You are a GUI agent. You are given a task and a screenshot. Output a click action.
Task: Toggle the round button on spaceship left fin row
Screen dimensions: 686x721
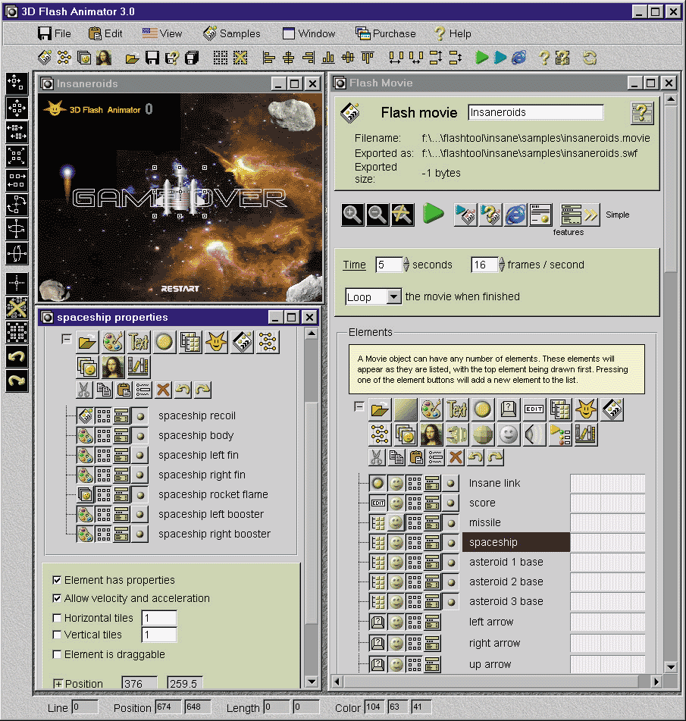[x=140, y=455]
